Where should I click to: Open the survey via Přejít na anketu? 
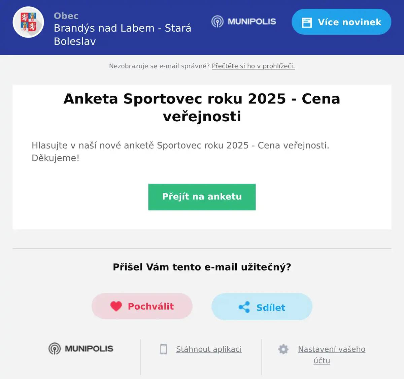coord(202,197)
